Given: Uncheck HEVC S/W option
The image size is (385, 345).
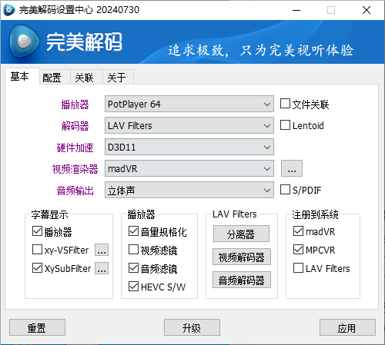Looking at the screenshot, I should pyautogui.click(x=133, y=287).
